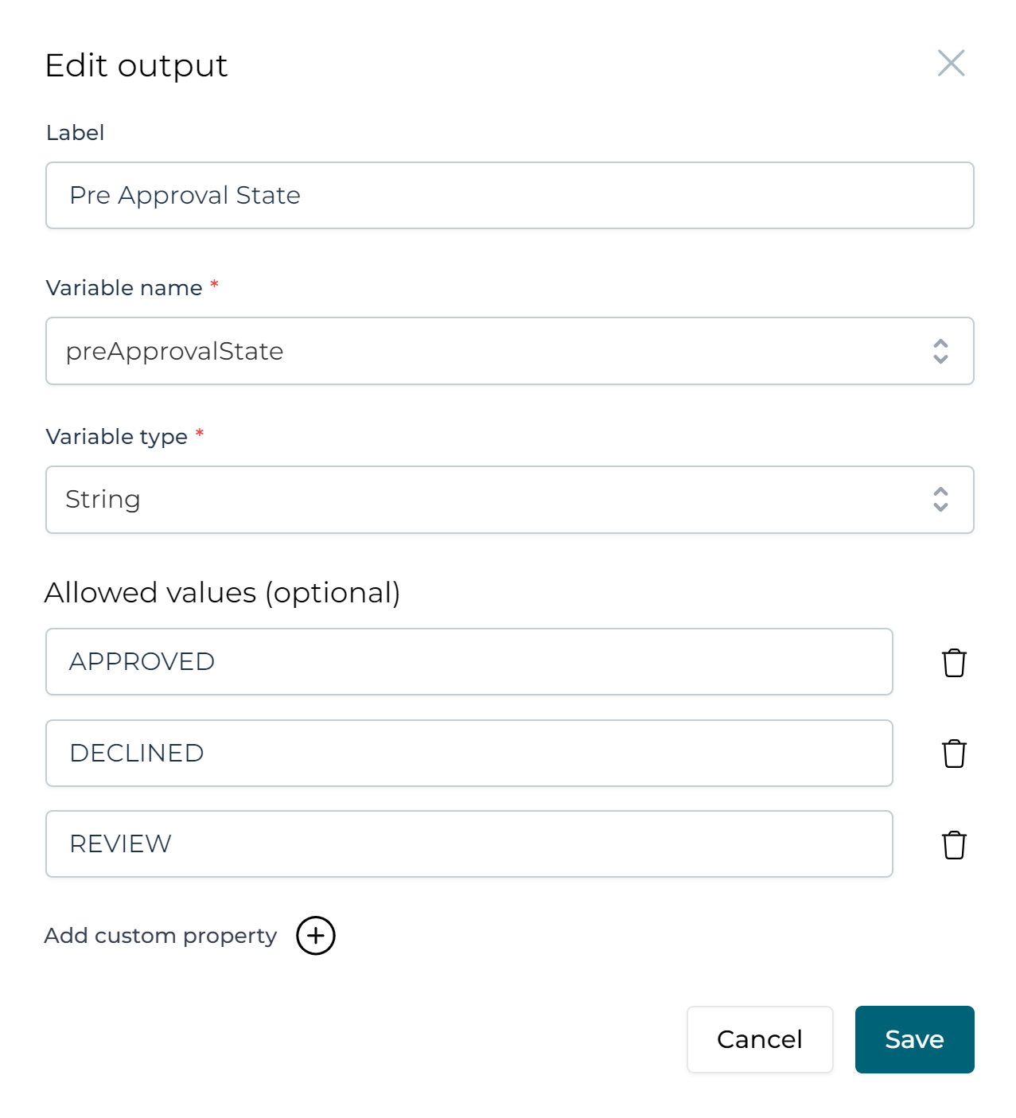Click Add custom property
1016x1118 pixels.
[x=160, y=936]
